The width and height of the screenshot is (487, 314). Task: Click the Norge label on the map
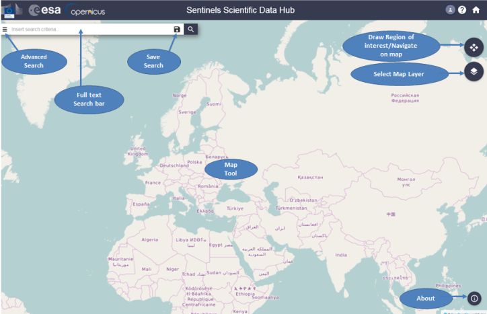point(180,95)
